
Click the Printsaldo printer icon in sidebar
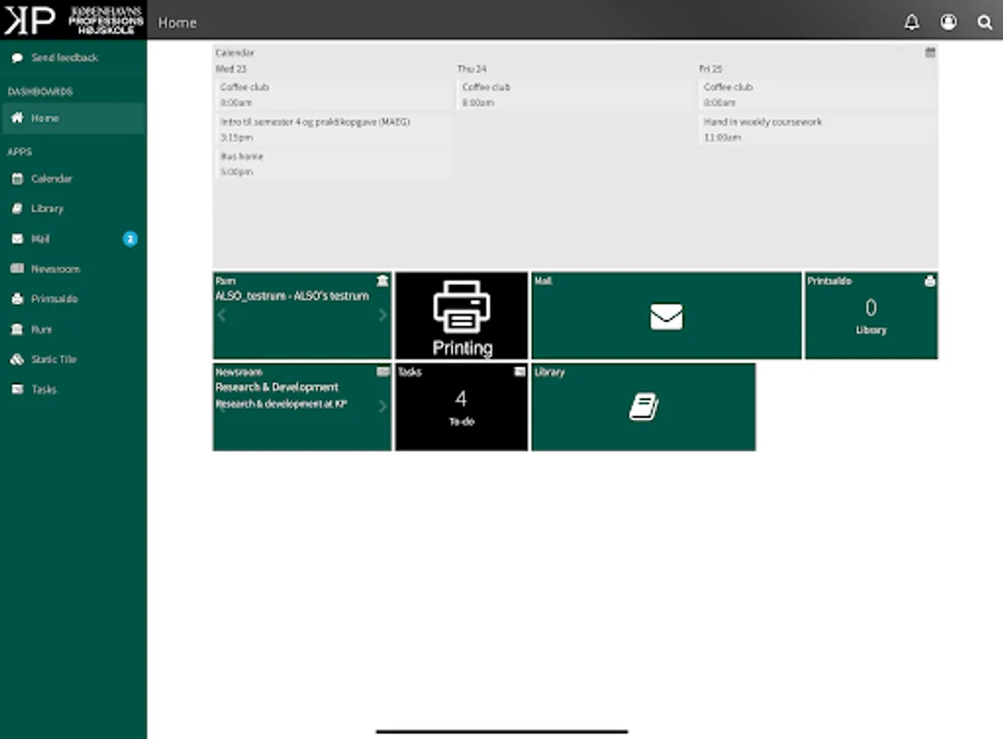(17, 299)
